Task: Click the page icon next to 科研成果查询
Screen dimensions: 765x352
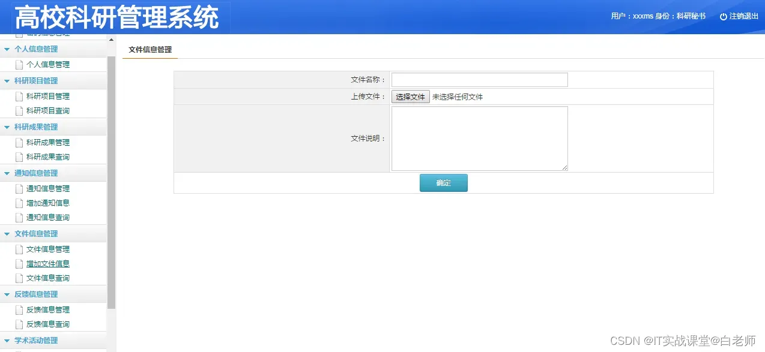Action: (19, 157)
